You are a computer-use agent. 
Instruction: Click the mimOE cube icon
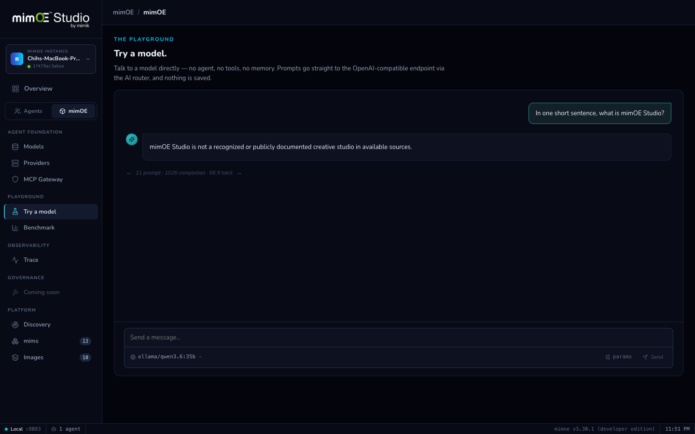tap(62, 111)
